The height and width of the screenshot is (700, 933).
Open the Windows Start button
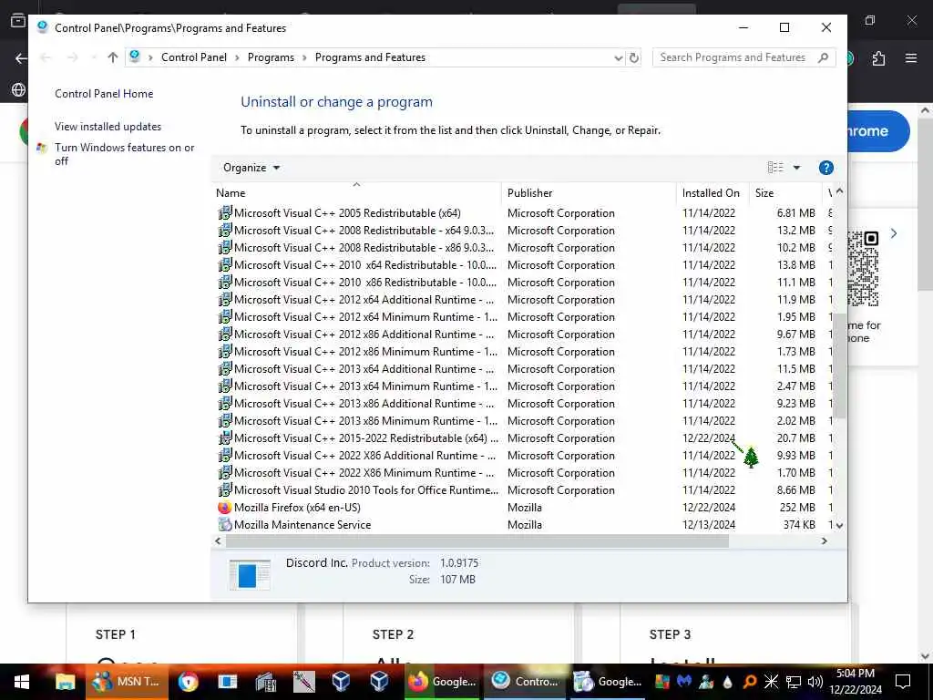tap(22, 682)
